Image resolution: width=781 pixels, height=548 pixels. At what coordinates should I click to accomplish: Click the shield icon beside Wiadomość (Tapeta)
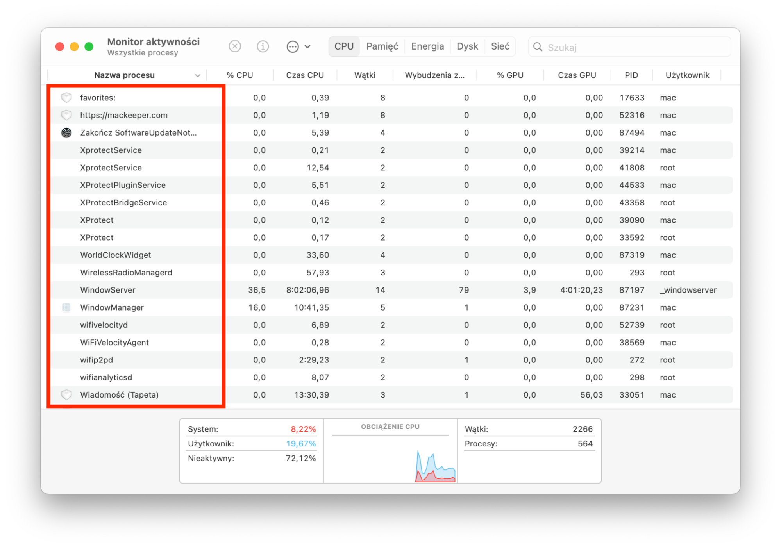(x=66, y=395)
